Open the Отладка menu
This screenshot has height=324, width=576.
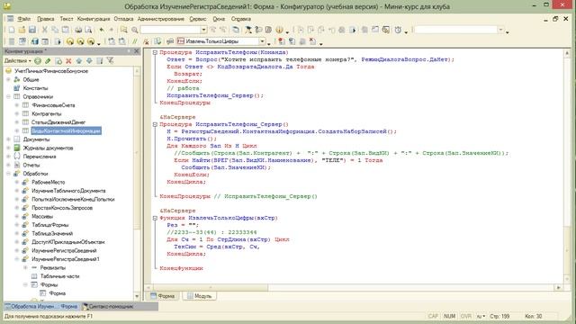point(123,19)
